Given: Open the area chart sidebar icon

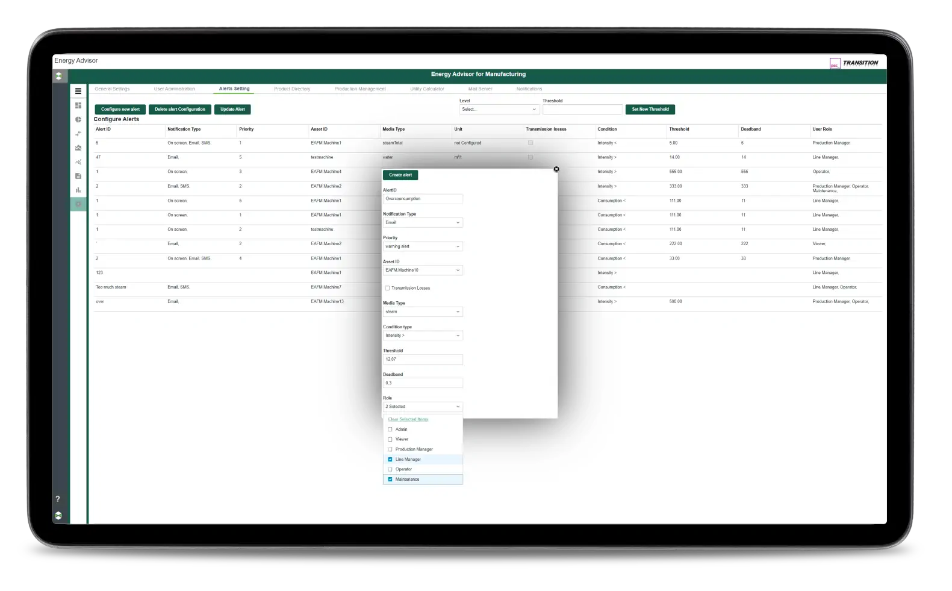Looking at the screenshot, I should [78, 148].
